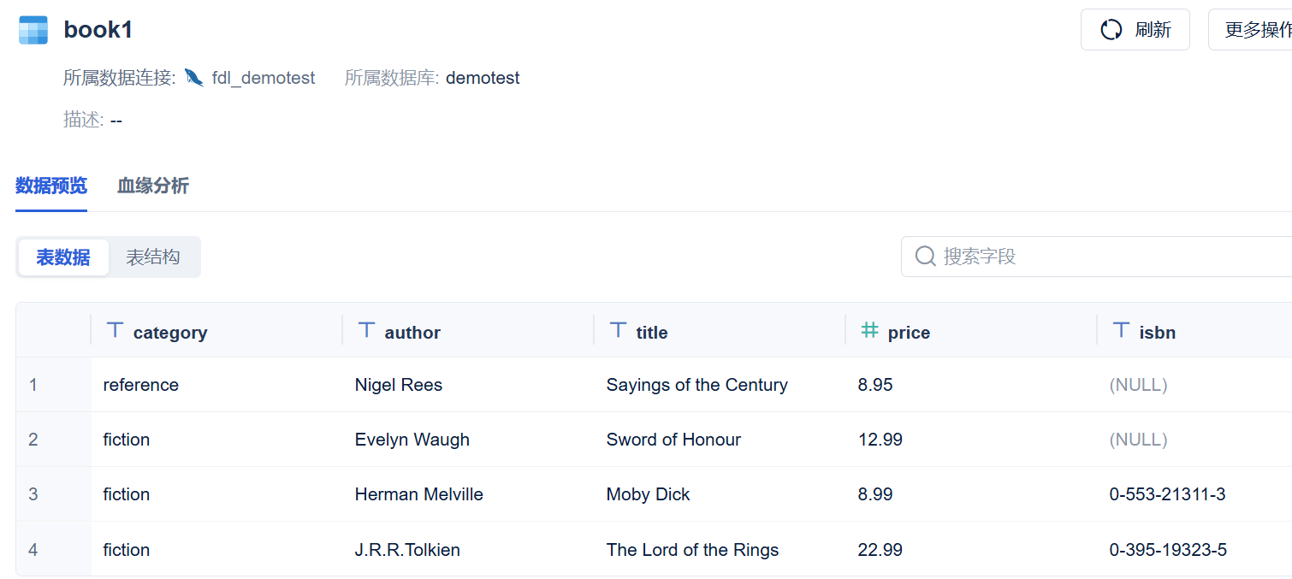
Task: Open the 血缘分析 lineage analysis tab
Action: [153, 186]
